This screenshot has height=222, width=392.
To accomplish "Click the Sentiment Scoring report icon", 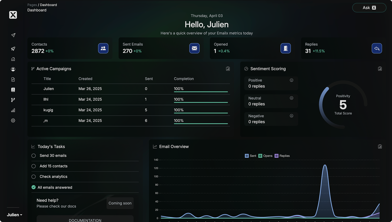I will coord(380,69).
